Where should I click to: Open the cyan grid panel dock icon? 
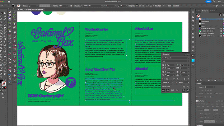[193, 60]
